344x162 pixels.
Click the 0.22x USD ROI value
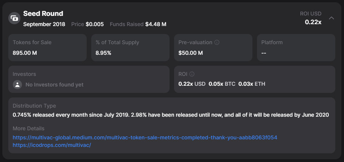[191, 83]
